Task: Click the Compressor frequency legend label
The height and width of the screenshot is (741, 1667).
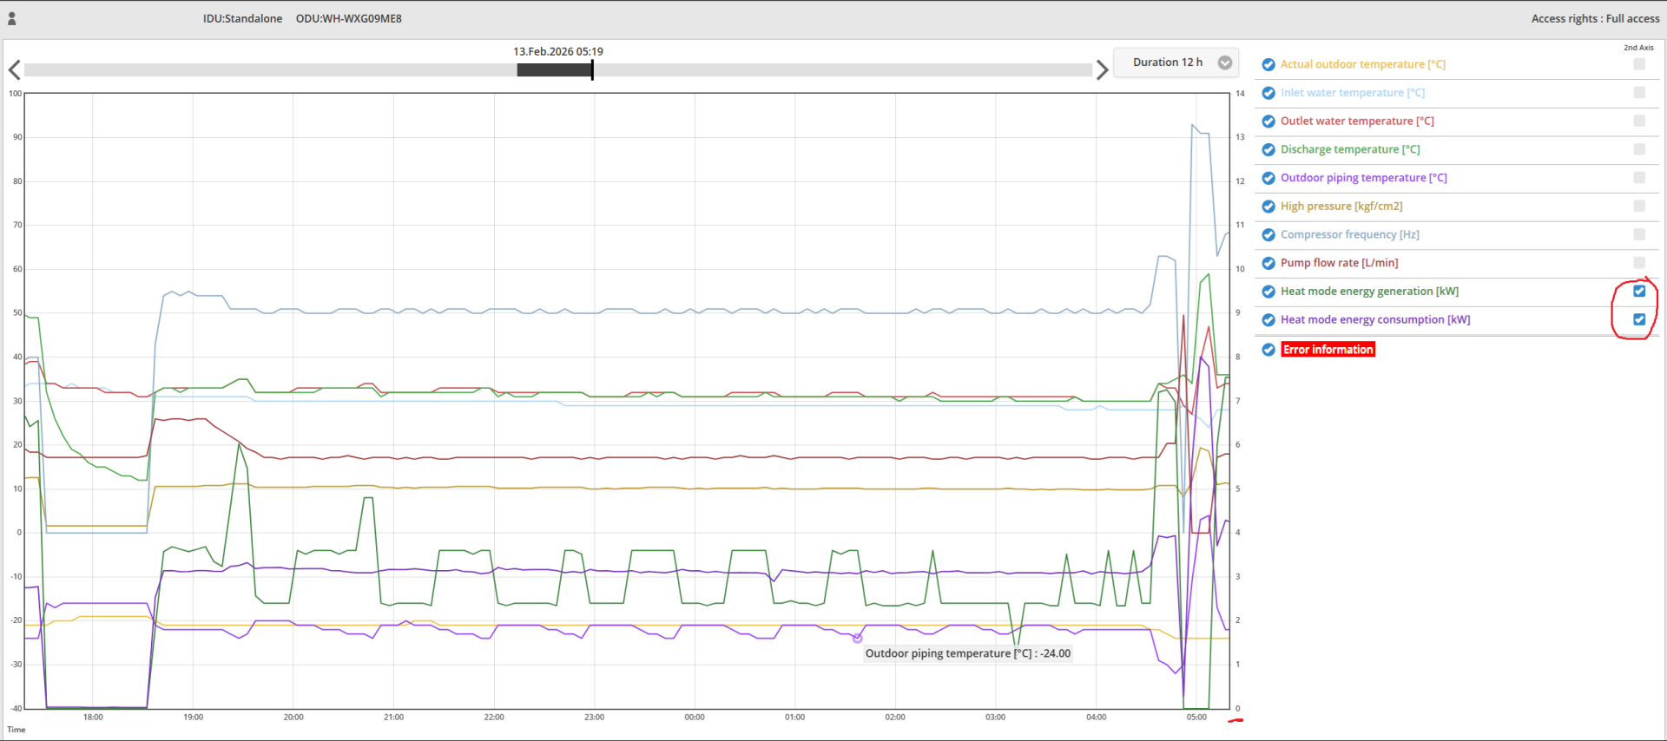Action: (x=1349, y=234)
